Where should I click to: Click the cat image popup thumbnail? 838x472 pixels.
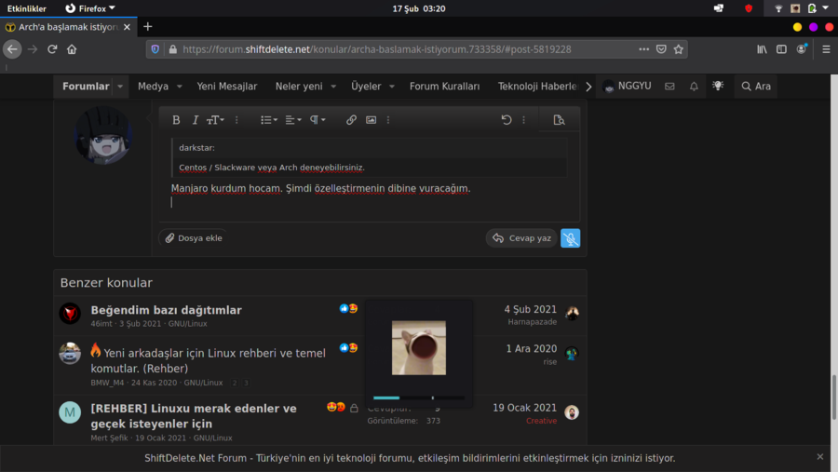(418, 347)
